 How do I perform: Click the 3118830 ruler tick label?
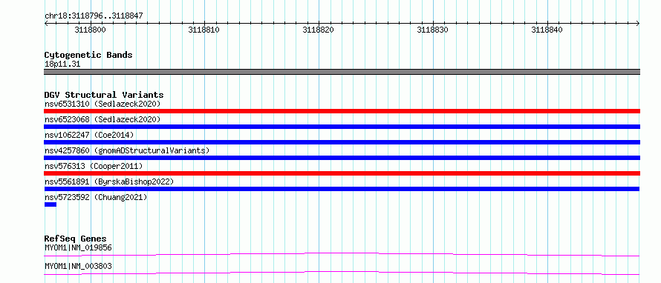432,30
